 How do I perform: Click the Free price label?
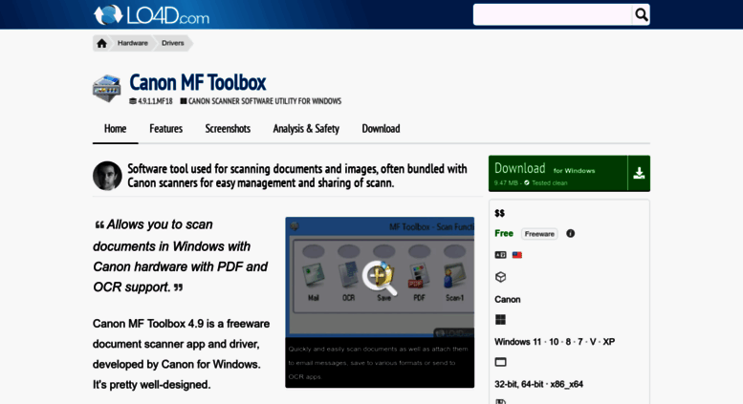click(x=504, y=233)
